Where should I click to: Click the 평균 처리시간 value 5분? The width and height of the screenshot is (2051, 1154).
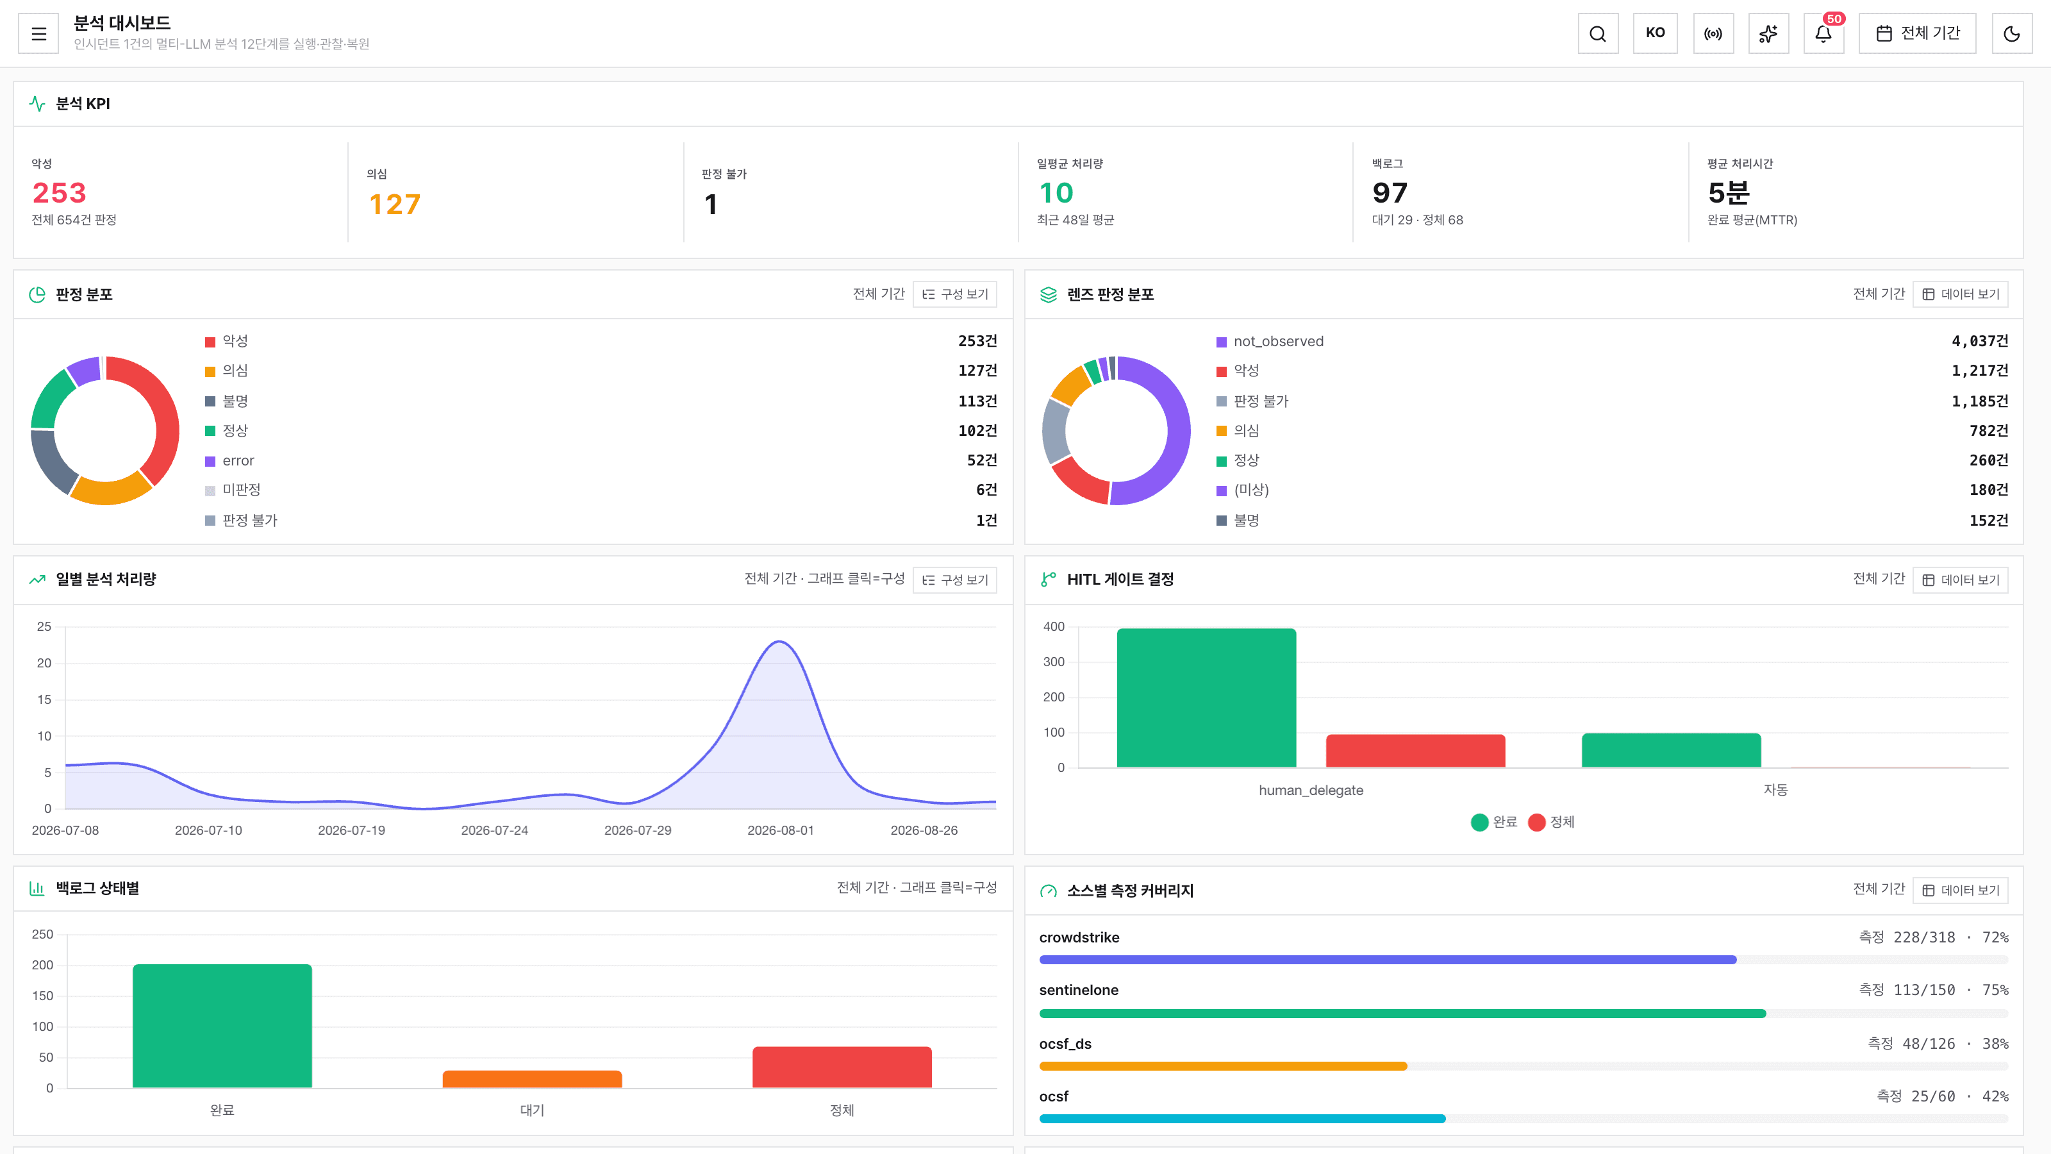pyautogui.click(x=1729, y=193)
